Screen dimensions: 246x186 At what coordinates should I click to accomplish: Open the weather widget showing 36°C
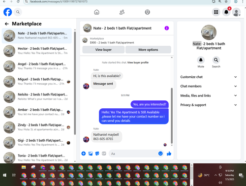click(x=204, y=175)
